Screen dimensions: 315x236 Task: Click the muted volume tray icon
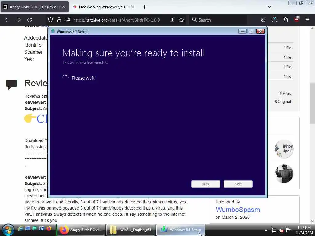pyautogui.click(x=281, y=230)
